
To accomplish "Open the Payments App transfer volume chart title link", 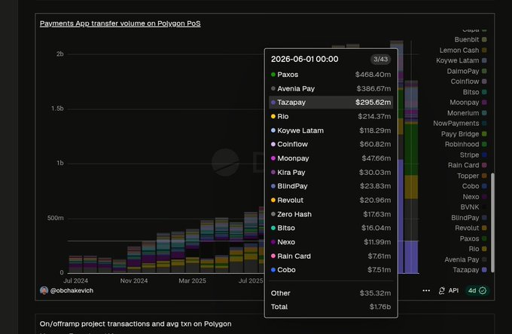I will pos(120,23).
